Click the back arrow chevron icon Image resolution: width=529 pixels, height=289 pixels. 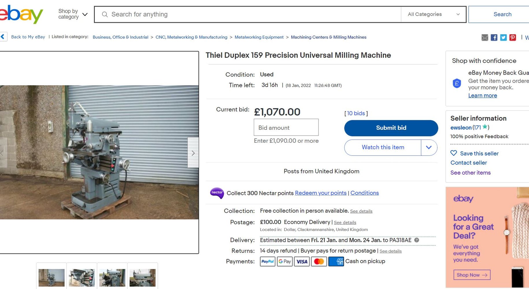click(3, 37)
